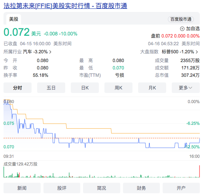Image resolution: width=204 pixels, height=195 pixels.
Task: Click the -6.25% axis label
Action: 193,123
